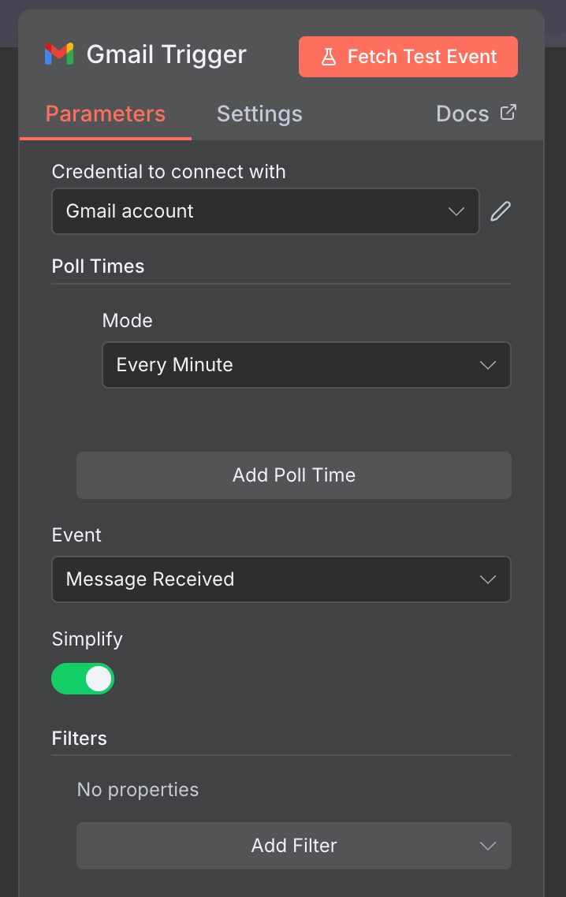Click the Simplify label text

(x=88, y=638)
